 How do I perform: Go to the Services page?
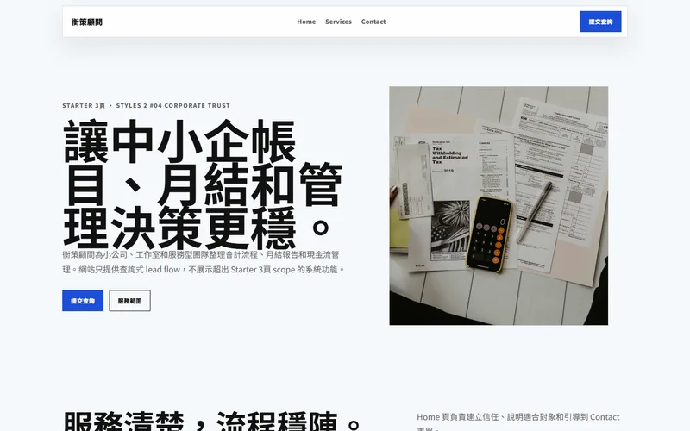338,22
